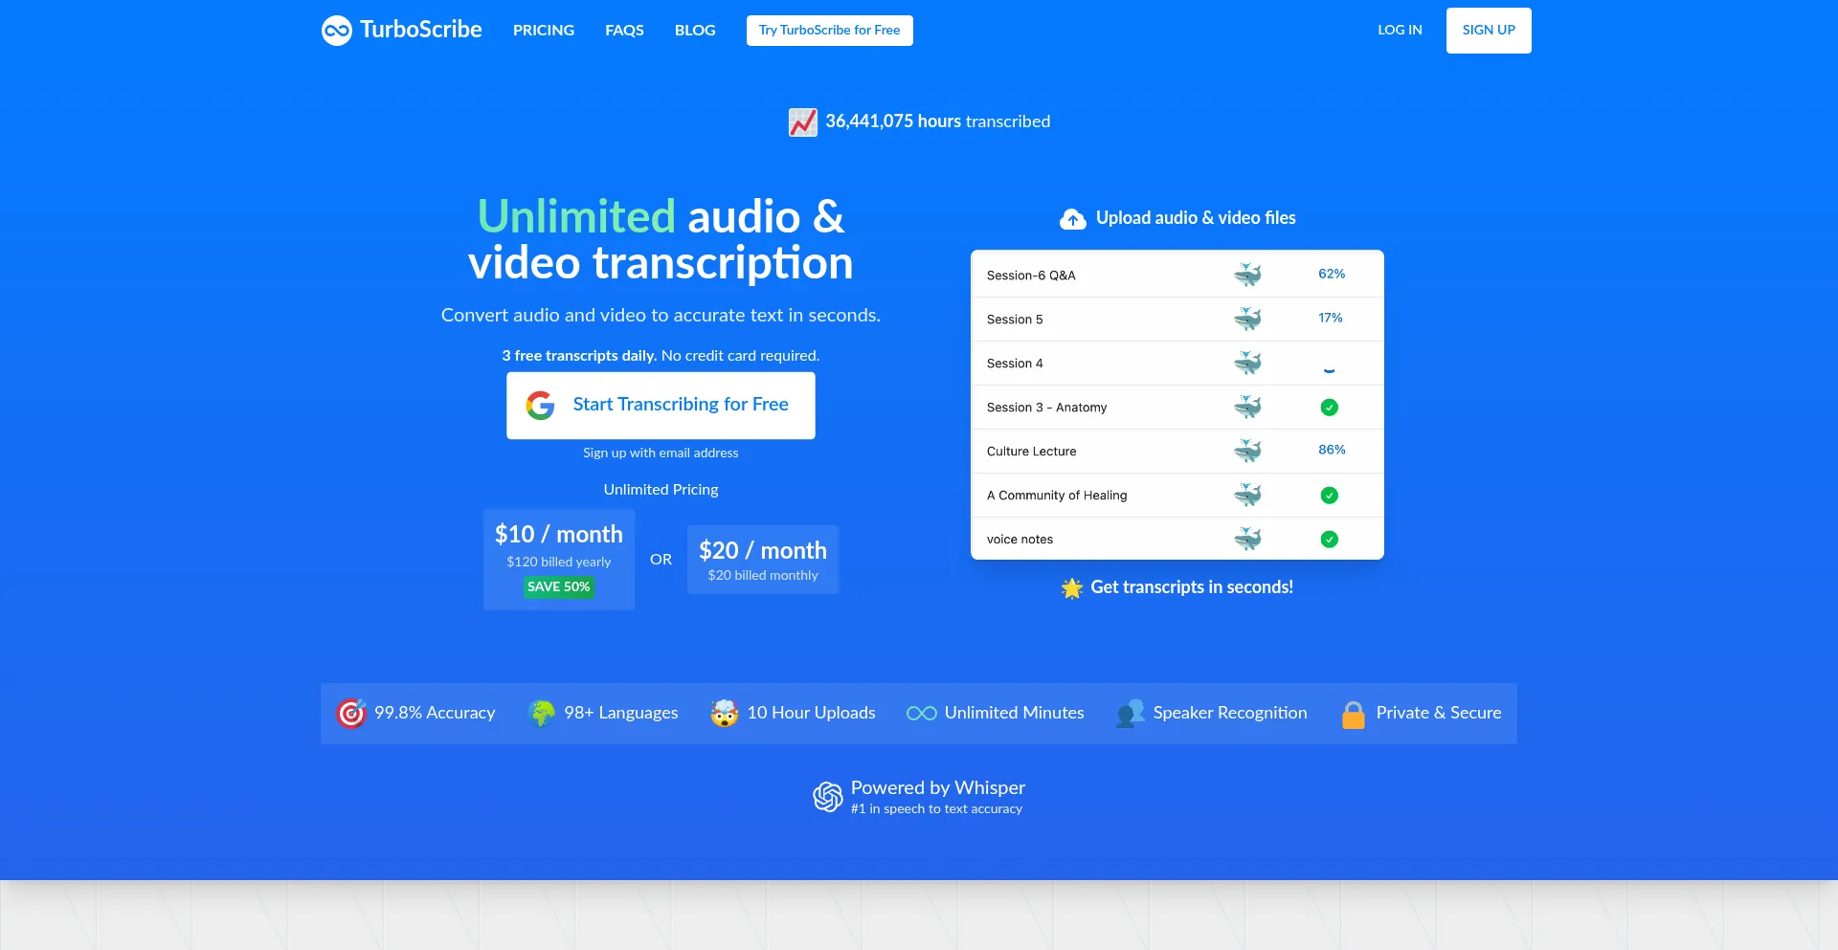This screenshot has height=950, width=1838.
Task: Click the Session 3 - Anatomy file name
Action: click(x=1046, y=408)
